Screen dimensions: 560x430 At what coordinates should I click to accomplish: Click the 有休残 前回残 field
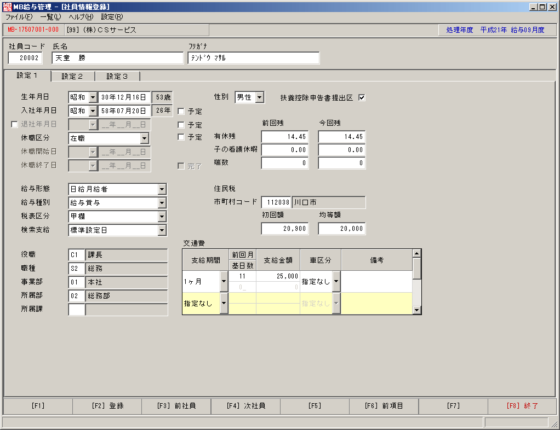pyautogui.click(x=284, y=137)
